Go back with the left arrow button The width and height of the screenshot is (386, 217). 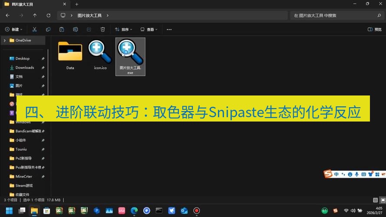pyautogui.click(x=8, y=16)
